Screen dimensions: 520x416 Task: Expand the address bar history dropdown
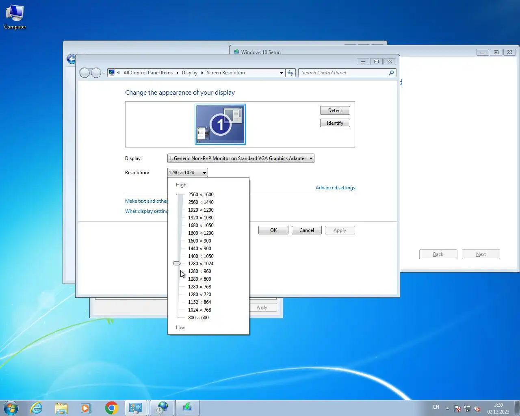[281, 73]
